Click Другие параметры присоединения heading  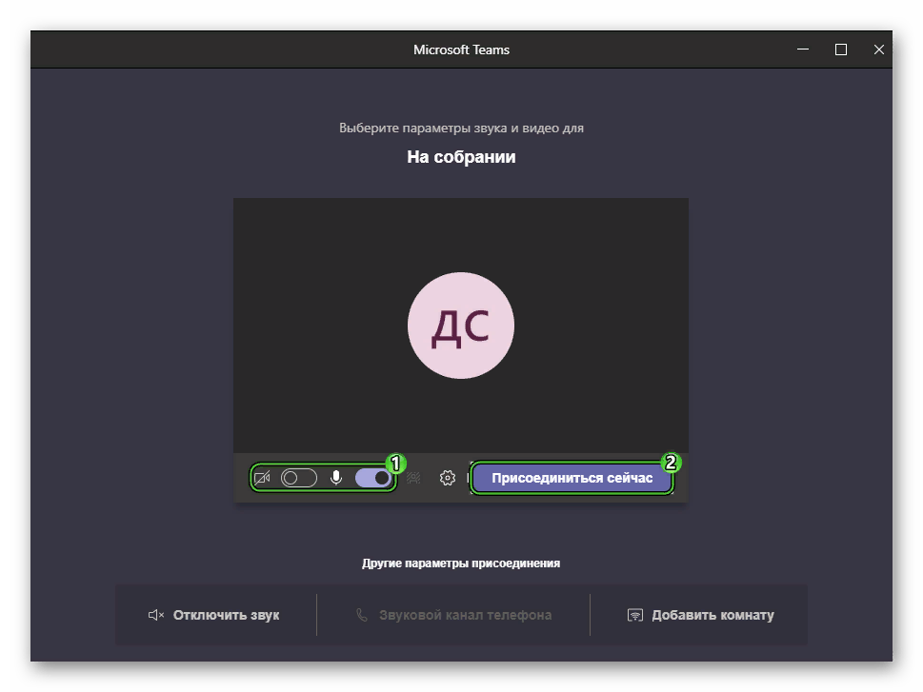461,563
